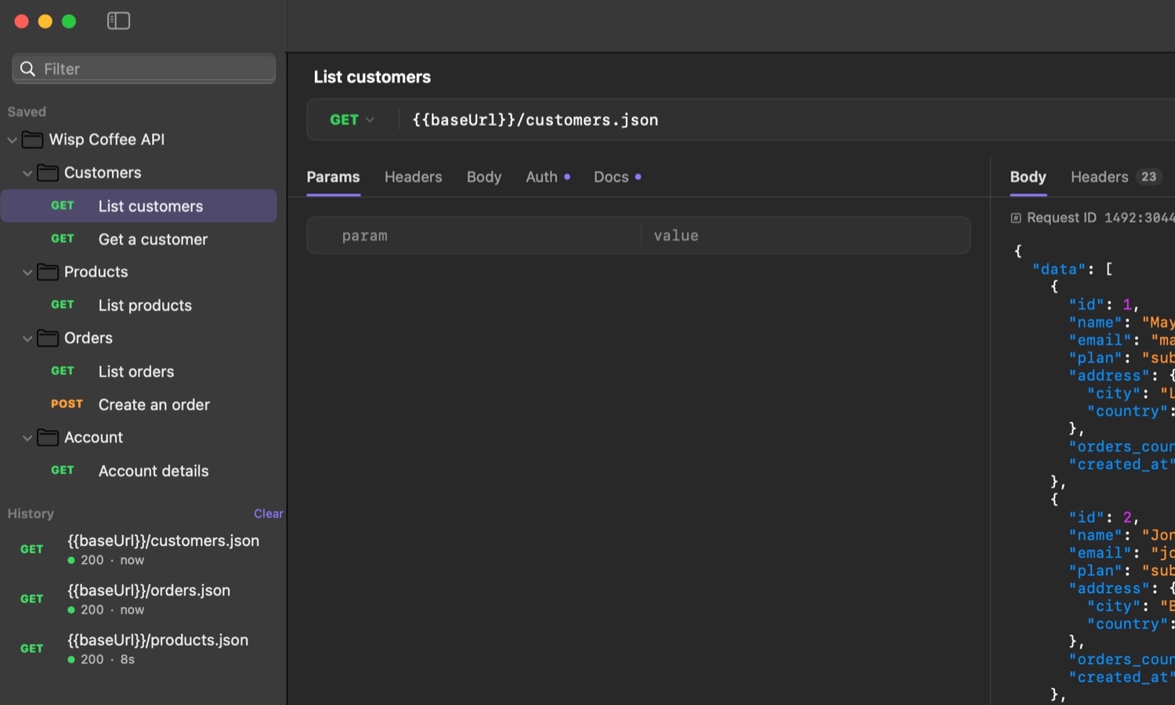
Task: Collapse the Account folder chevron
Action: (27, 438)
